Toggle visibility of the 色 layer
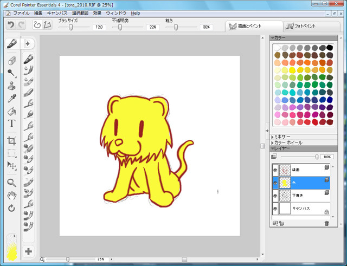 (x=275, y=183)
